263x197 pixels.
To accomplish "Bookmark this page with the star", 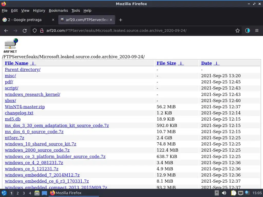I will 238,31.
